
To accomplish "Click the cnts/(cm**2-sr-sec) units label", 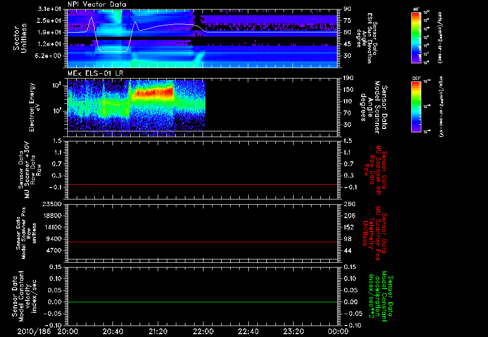I will click(440, 38).
